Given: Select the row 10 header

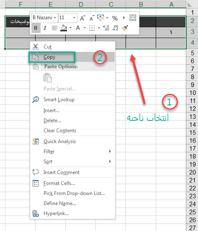Looking at the screenshot, I should [x=192, y=93].
